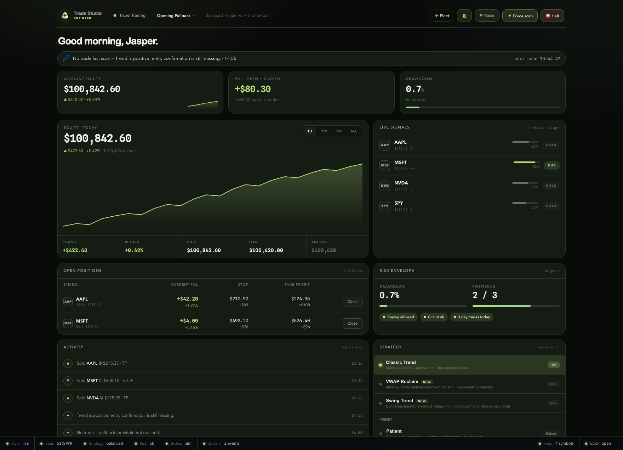Toggle Classic Trend On switch

tap(554, 365)
